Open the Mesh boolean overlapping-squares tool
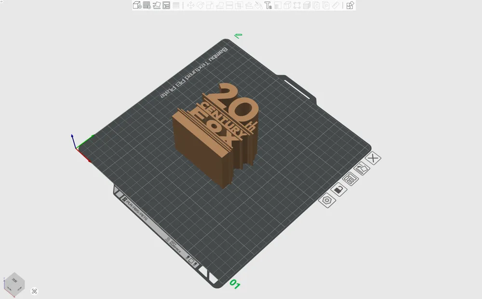This screenshot has height=299, width=482. coord(239,5)
